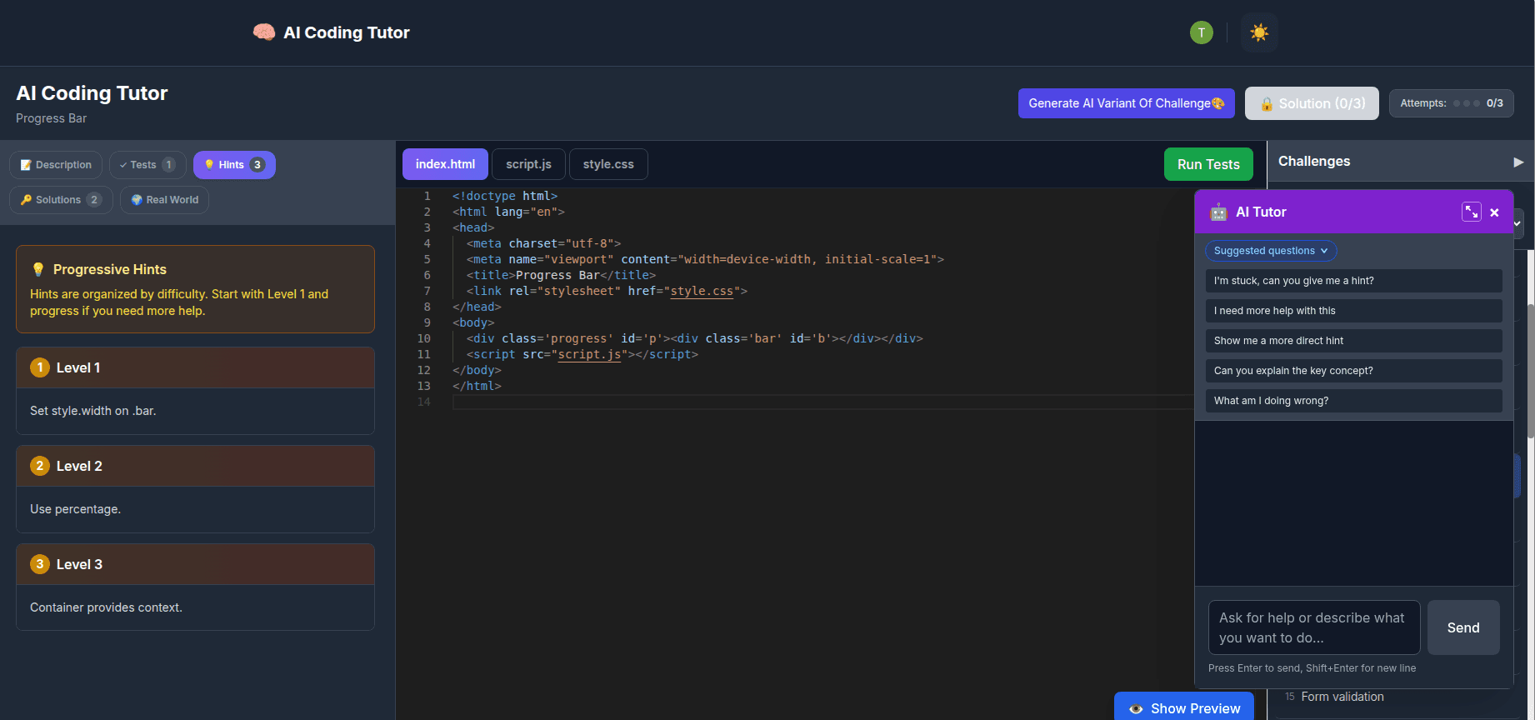Click the locked Solution (0/3) button
1535x720 pixels.
[x=1312, y=103]
